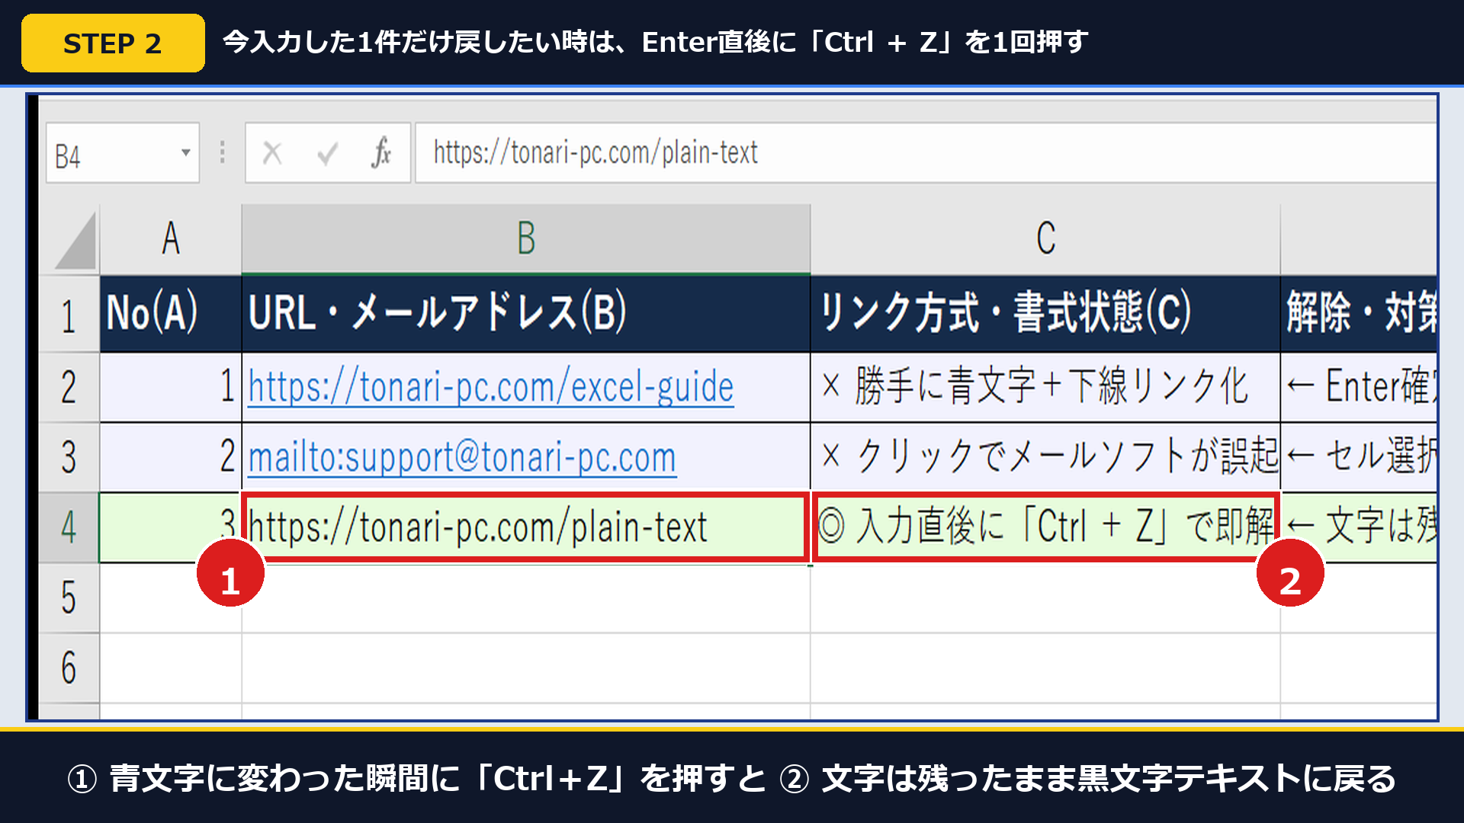Click the URL・メールアドレス(B) header cell

coord(525,313)
